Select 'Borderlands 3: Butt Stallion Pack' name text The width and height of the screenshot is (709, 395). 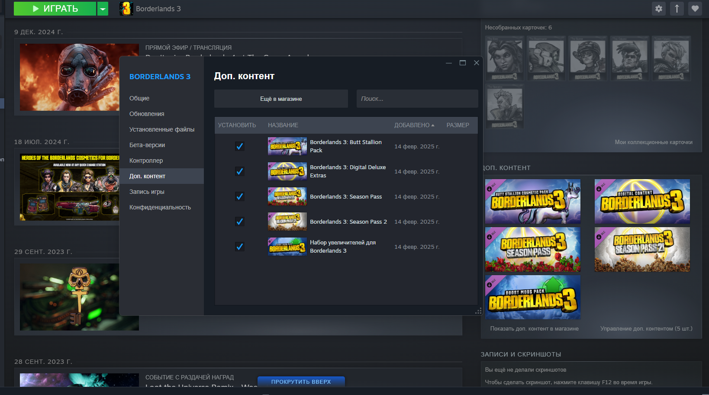pos(346,146)
